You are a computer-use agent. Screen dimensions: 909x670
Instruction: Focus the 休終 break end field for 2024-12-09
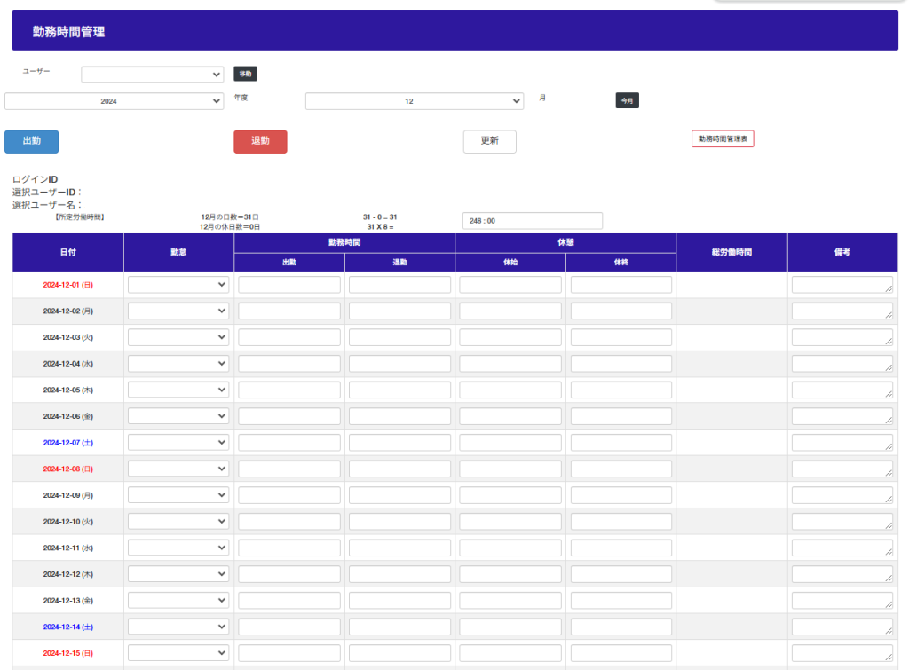[x=620, y=495]
